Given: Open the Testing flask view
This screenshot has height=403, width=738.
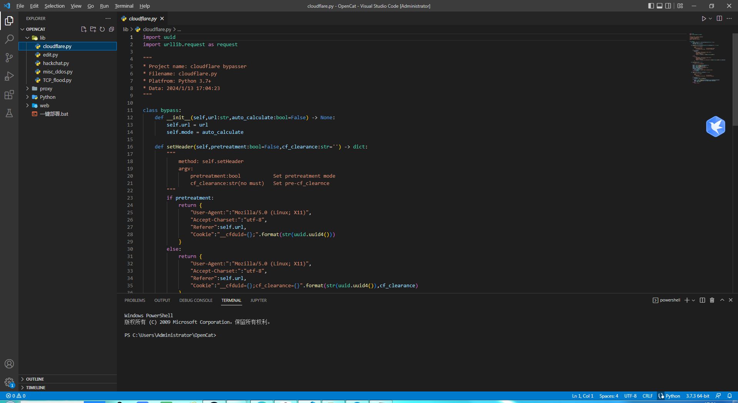Looking at the screenshot, I should coord(9,113).
